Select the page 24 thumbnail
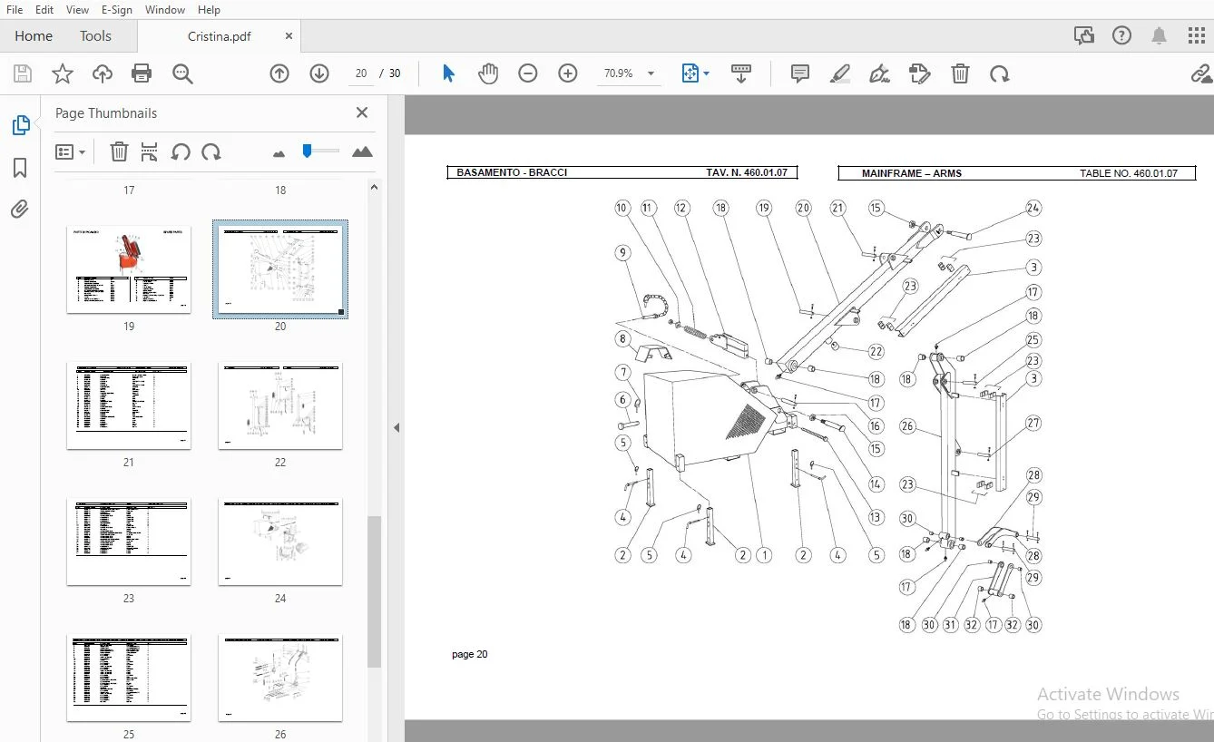The height and width of the screenshot is (742, 1214). click(x=280, y=542)
